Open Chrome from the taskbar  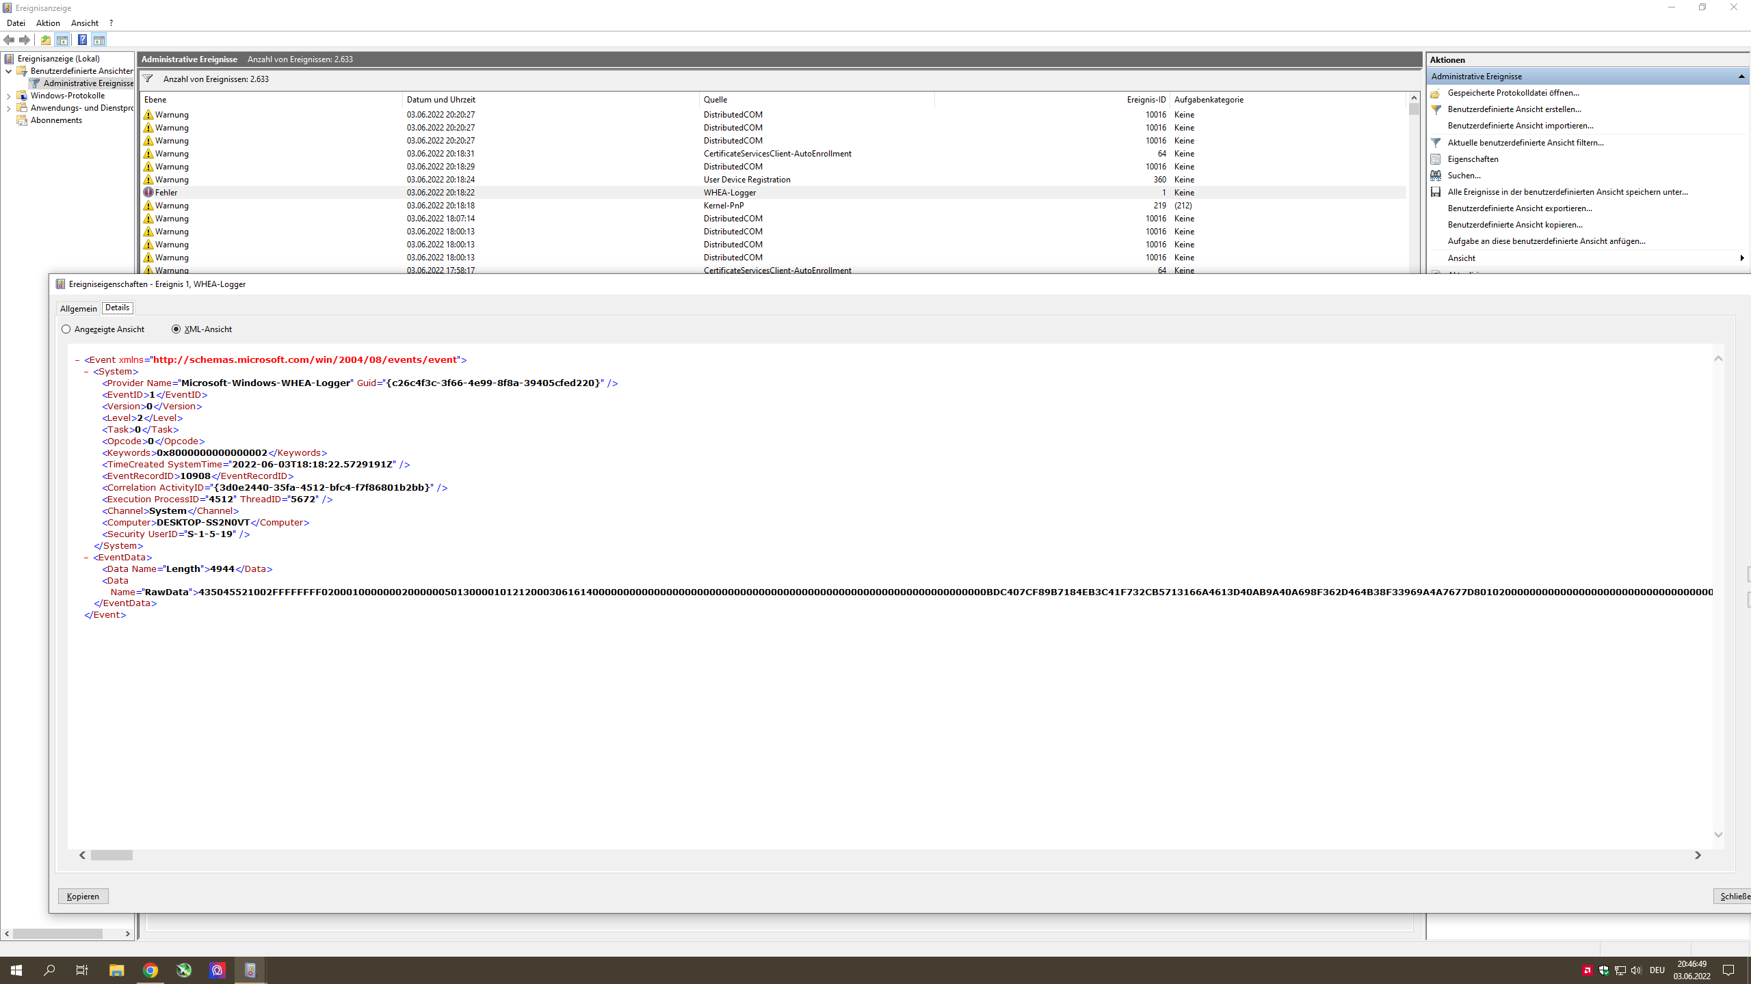tap(150, 970)
